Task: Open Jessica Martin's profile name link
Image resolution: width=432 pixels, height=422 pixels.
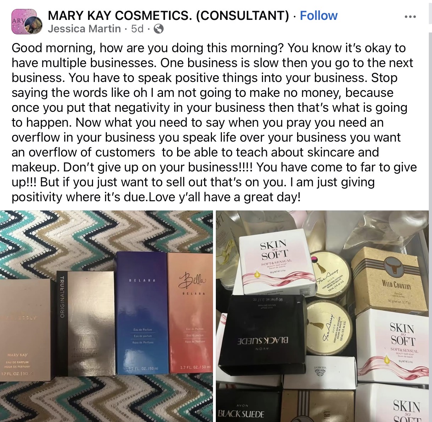Action: (84, 29)
